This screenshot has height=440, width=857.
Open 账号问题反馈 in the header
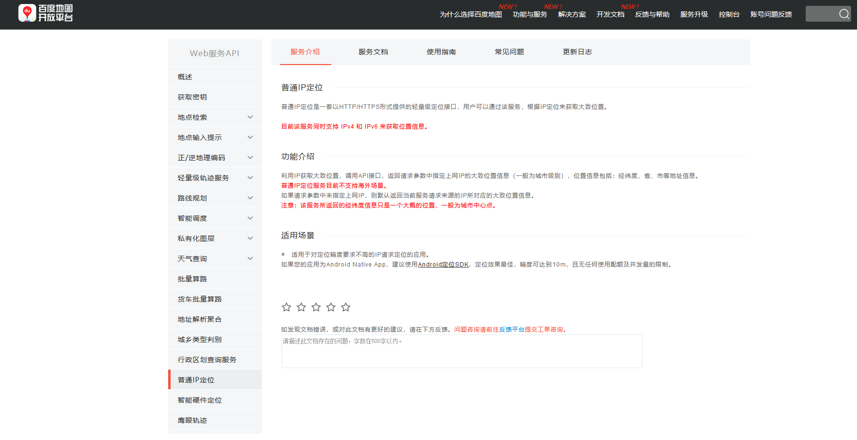[x=771, y=14]
